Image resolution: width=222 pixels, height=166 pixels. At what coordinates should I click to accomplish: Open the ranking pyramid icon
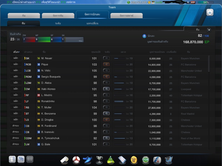click(111, 160)
